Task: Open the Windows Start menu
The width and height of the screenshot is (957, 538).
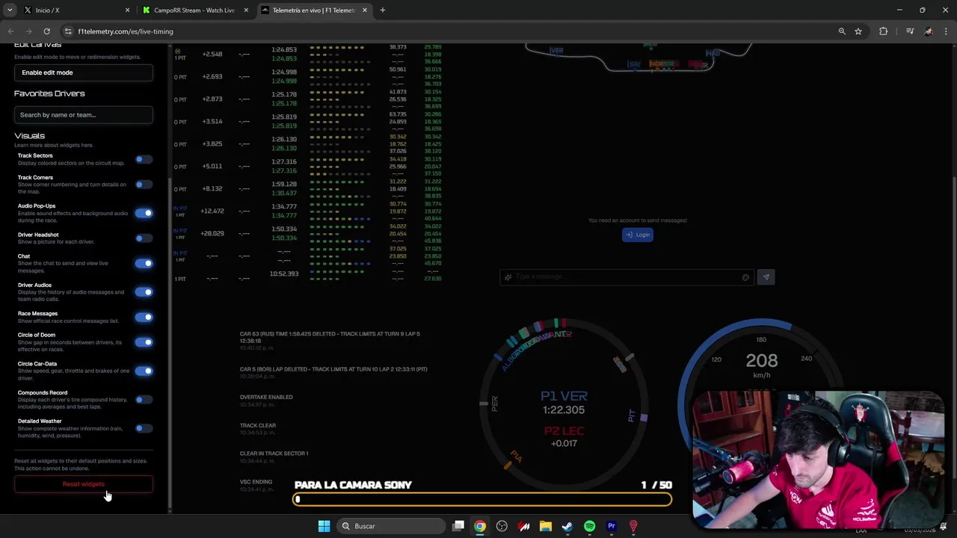Action: 324,526
